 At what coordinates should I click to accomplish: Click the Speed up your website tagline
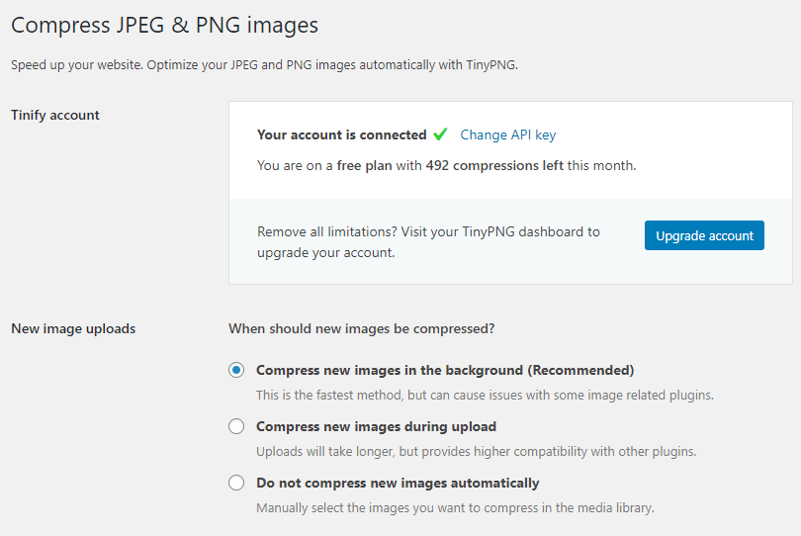coord(265,65)
